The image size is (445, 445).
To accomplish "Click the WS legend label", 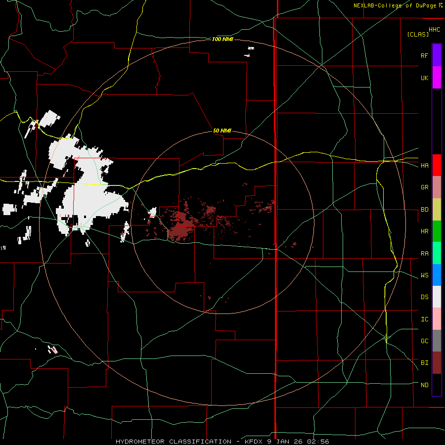I will pyautogui.click(x=424, y=275).
